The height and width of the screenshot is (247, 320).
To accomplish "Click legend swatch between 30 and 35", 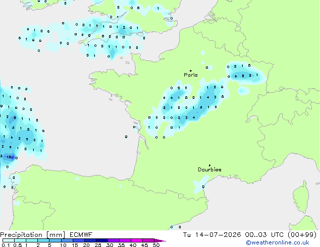I will [x=114, y=240].
